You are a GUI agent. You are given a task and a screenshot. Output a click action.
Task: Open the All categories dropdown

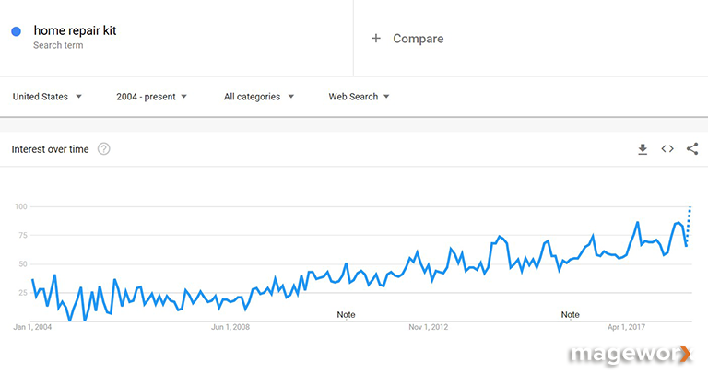259,97
